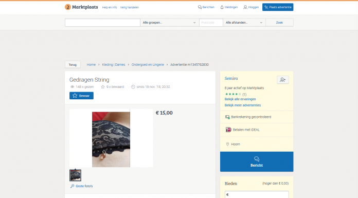Click the Gedragen String title
358x198 pixels.
pos(89,80)
